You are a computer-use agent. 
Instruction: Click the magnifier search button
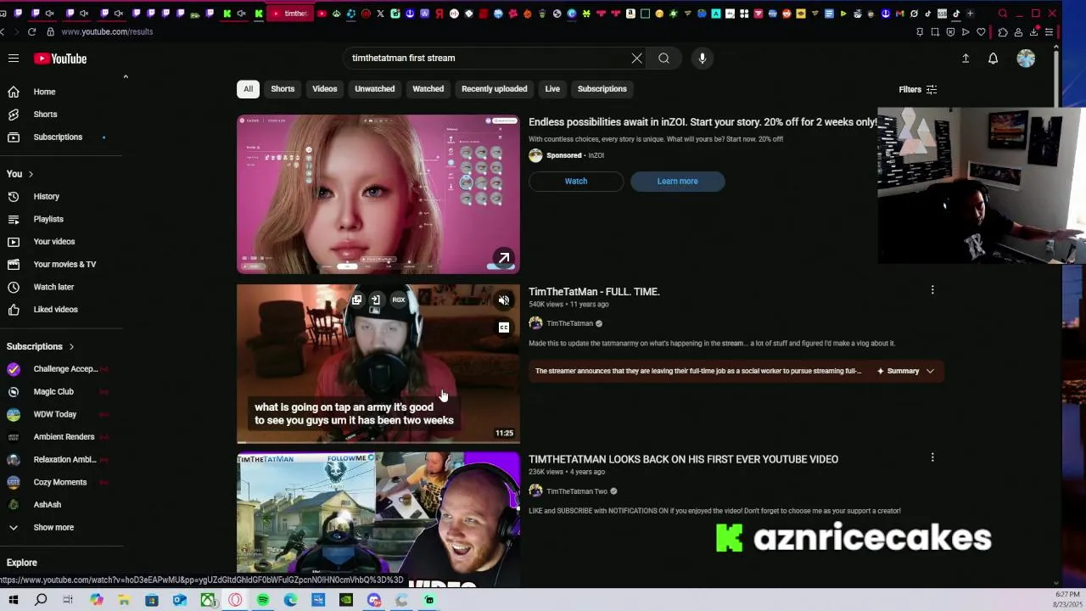click(663, 58)
